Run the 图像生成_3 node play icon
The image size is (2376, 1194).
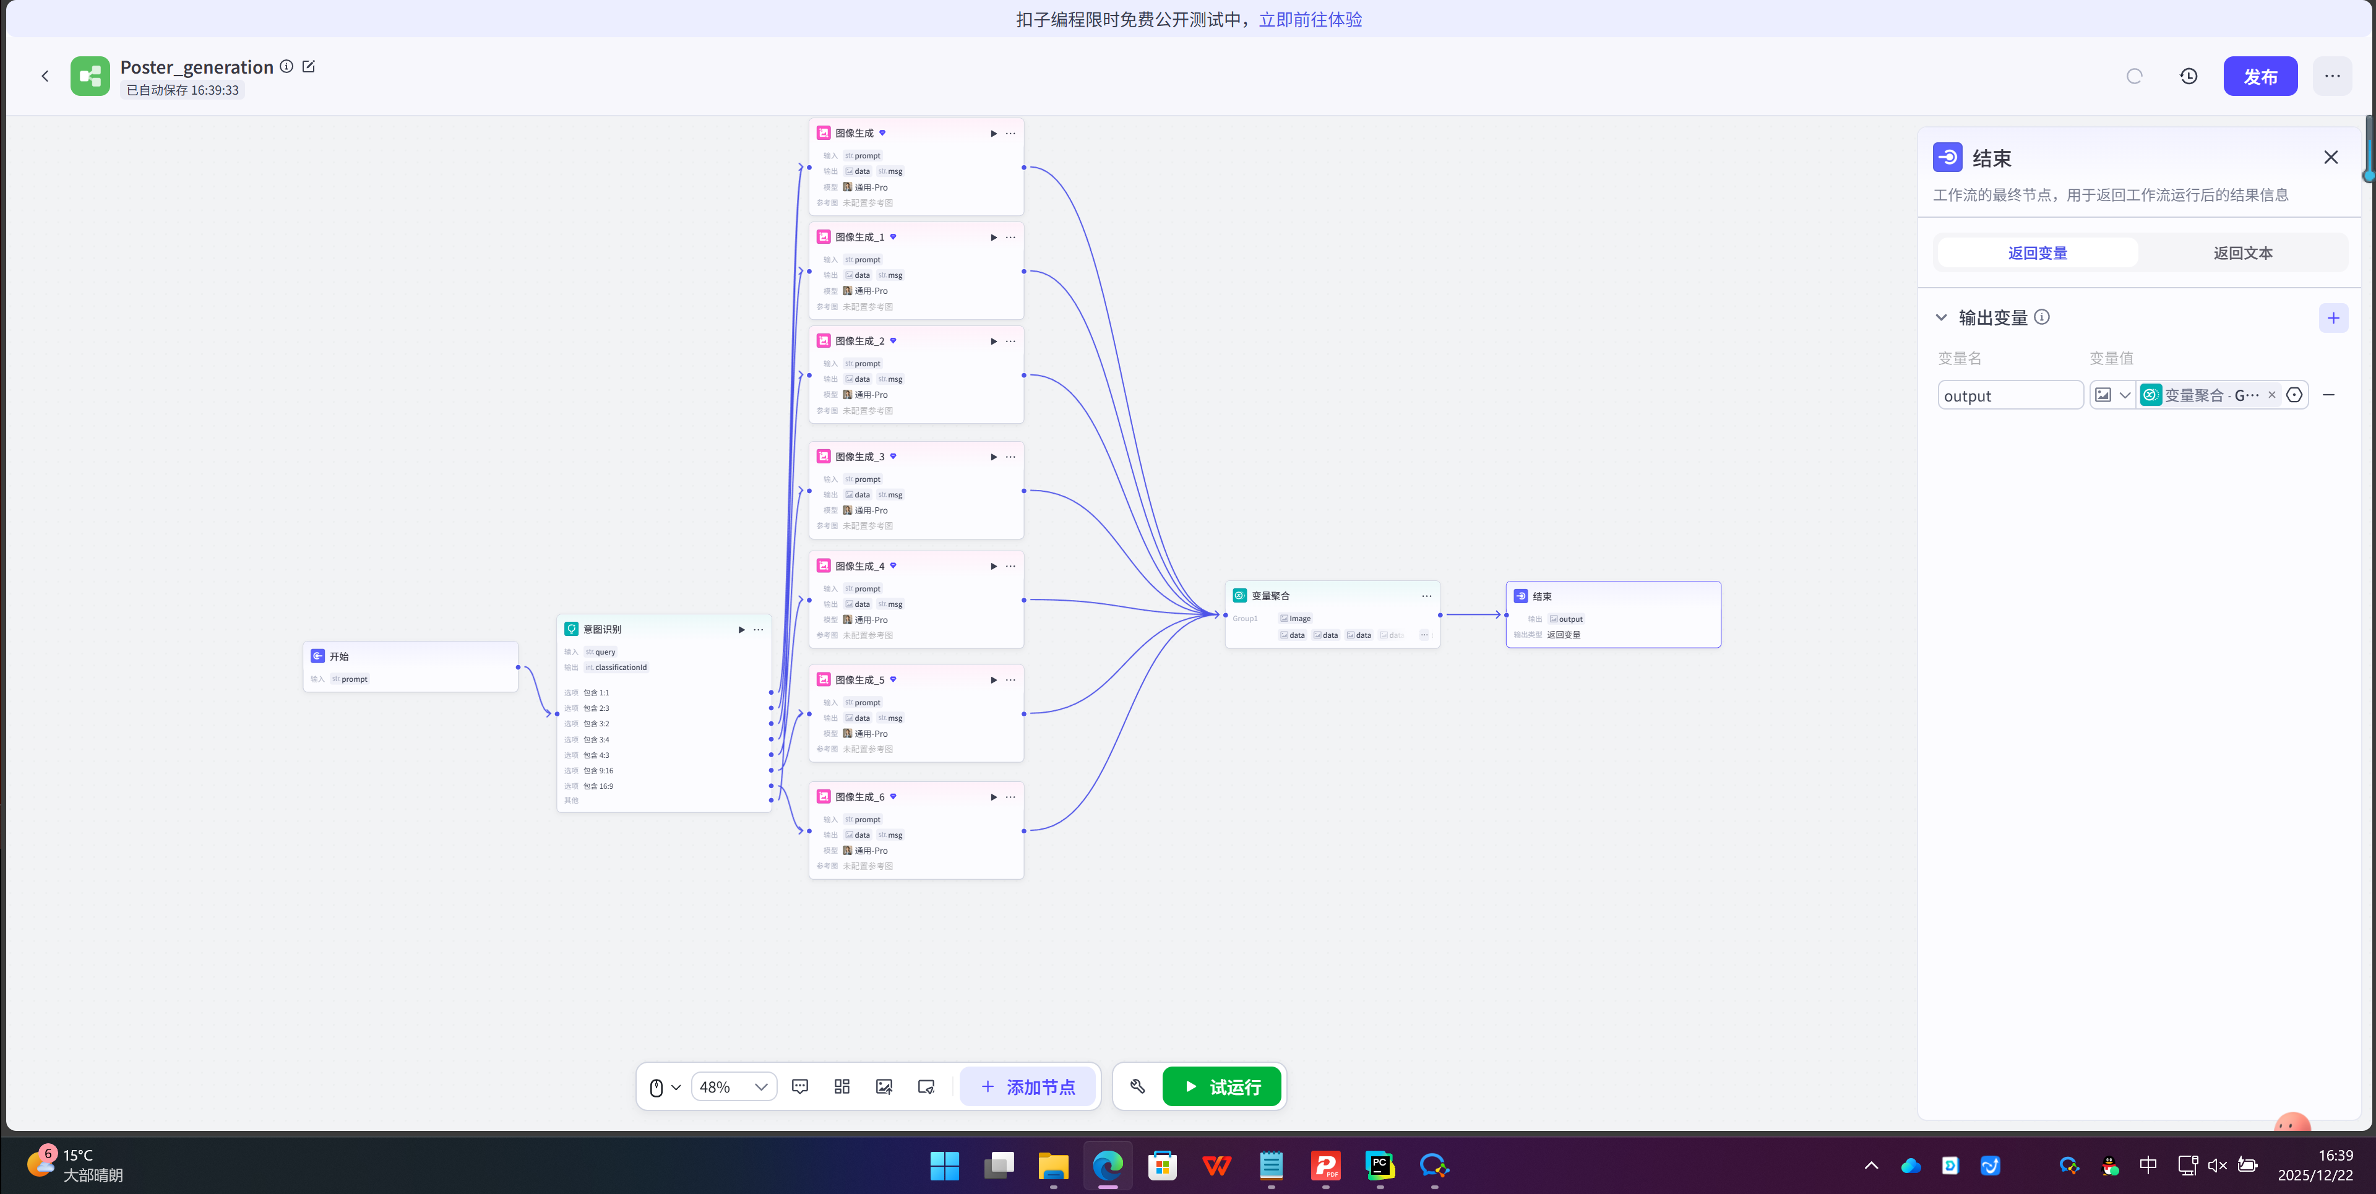993,457
